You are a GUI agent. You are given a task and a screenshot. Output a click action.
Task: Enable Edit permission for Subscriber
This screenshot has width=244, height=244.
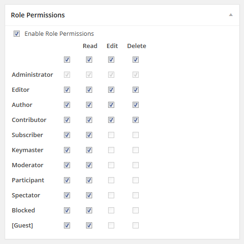[111, 135]
